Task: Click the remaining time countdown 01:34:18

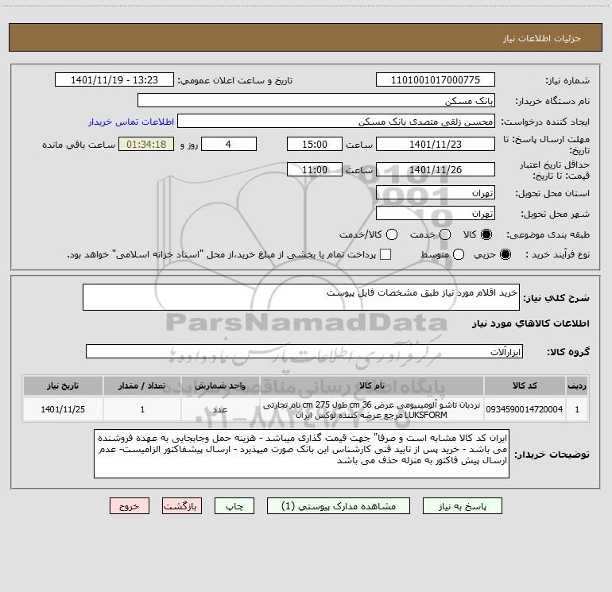Action: click(146, 144)
